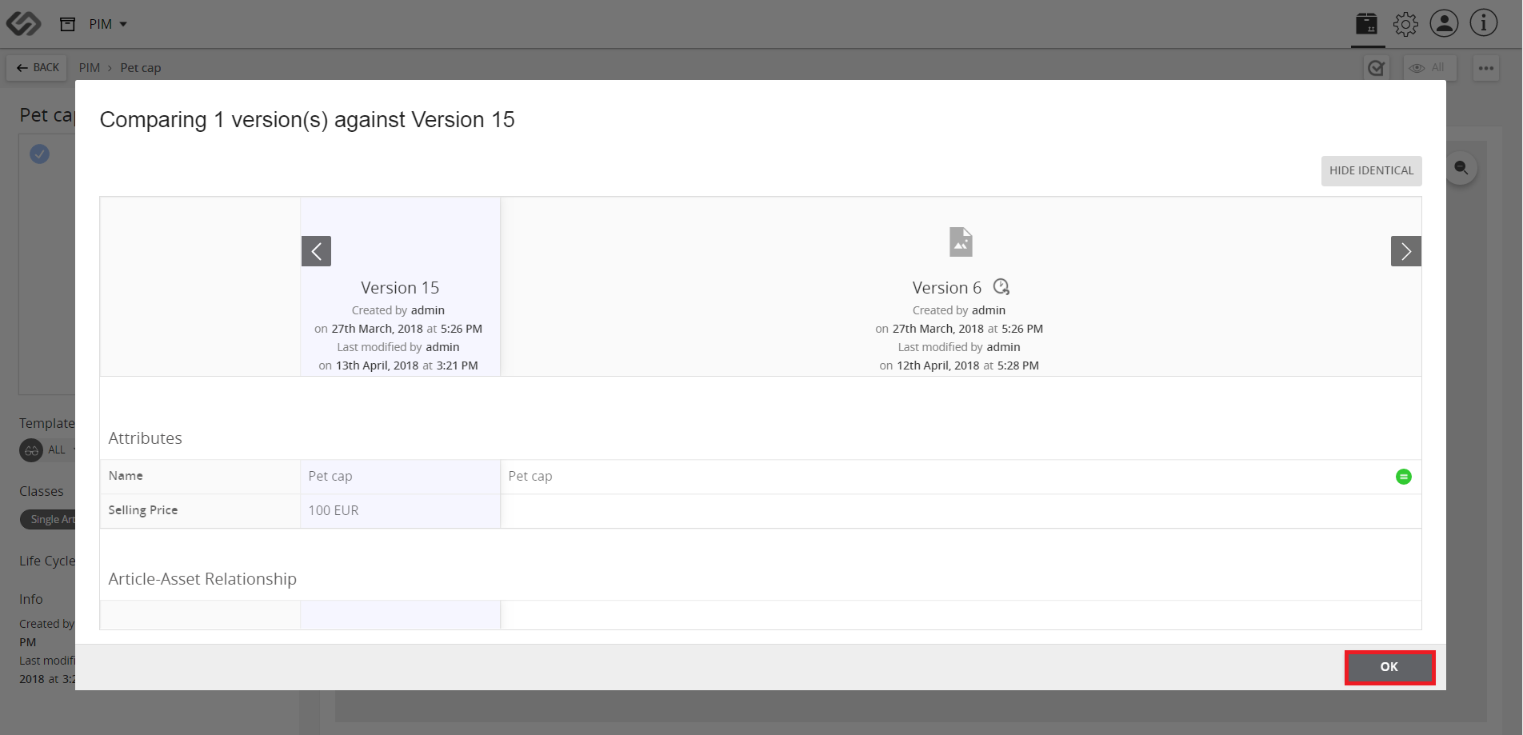
Task: Click the BACK button
Action: pos(38,68)
